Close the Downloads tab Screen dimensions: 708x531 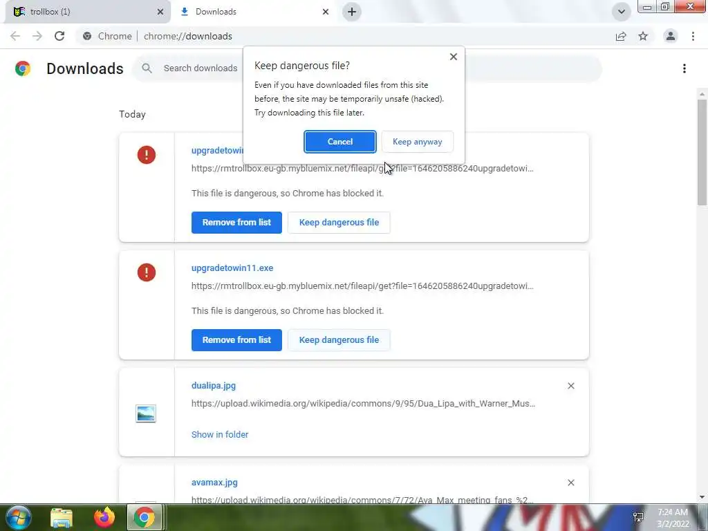coord(326,12)
